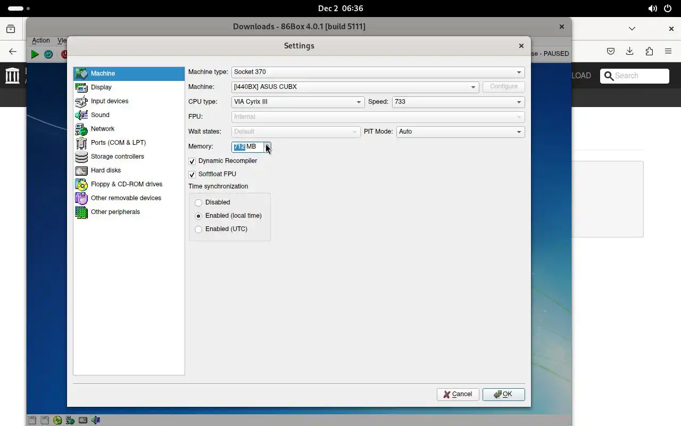Viewport: 681px width, 426px height.
Task: Click the browser tab overview icon at the top left
Action: 11,29
